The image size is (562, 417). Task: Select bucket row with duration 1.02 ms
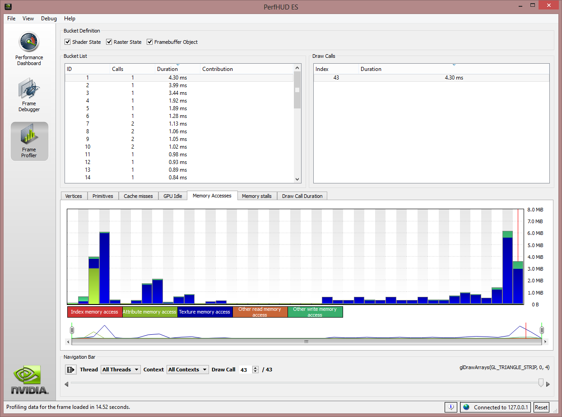(179, 147)
